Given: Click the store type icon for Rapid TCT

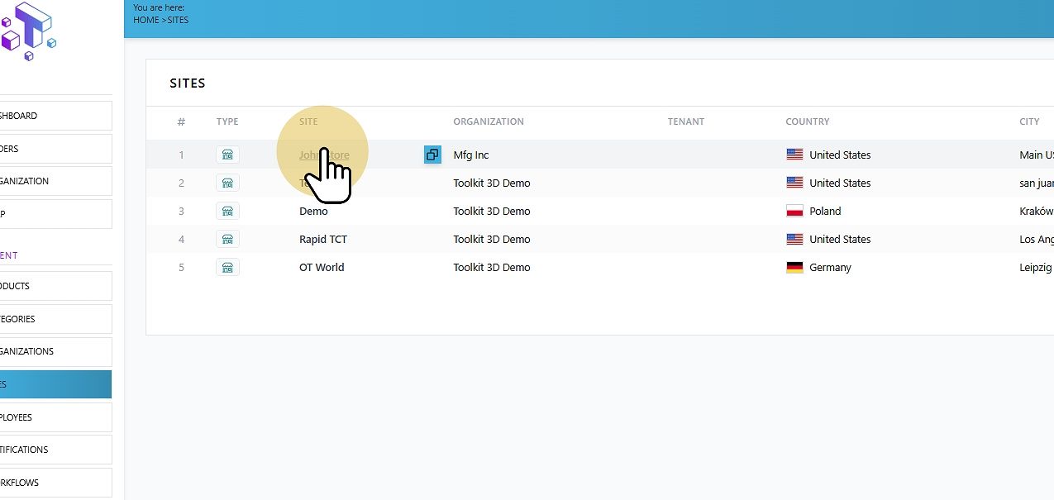Looking at the screenshot, I should 227,239.
